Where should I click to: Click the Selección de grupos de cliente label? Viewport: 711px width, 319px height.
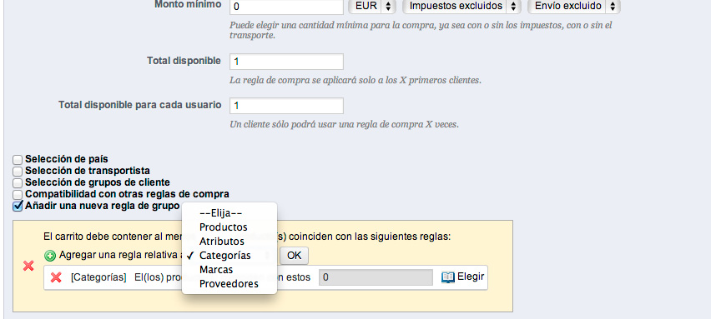pos(98,182)
